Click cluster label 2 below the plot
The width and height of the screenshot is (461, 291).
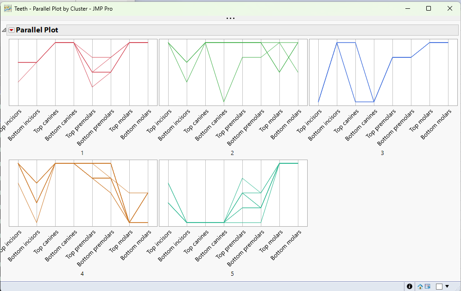232,153
